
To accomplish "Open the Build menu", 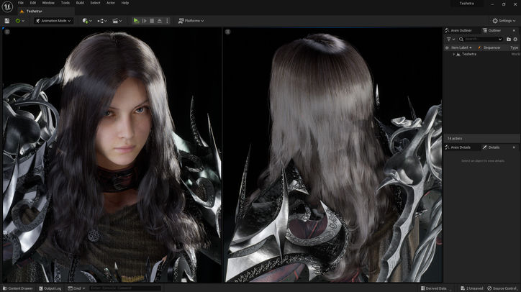I will click(80, 3).
